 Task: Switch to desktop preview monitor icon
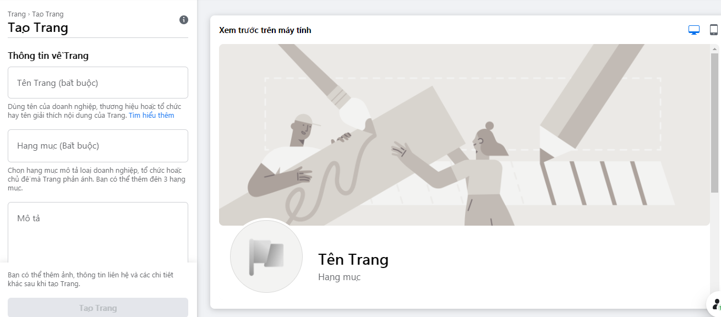pyautogui.click(x=694, y=30)
